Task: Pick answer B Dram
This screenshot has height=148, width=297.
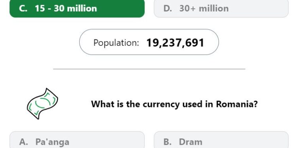Action: point(221,140)
